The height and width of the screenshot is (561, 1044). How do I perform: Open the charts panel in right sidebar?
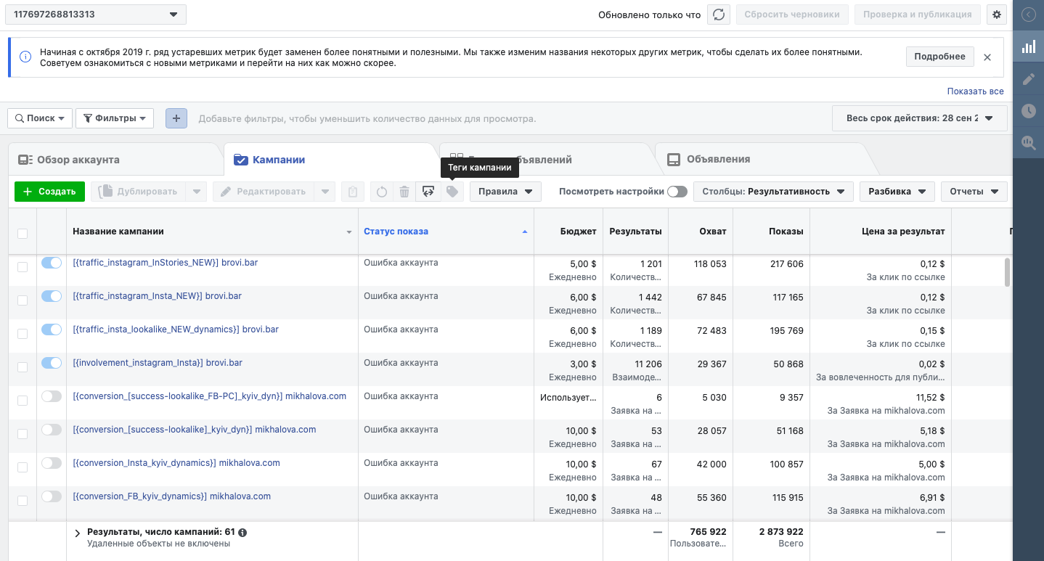click(x=1028, y=46)
